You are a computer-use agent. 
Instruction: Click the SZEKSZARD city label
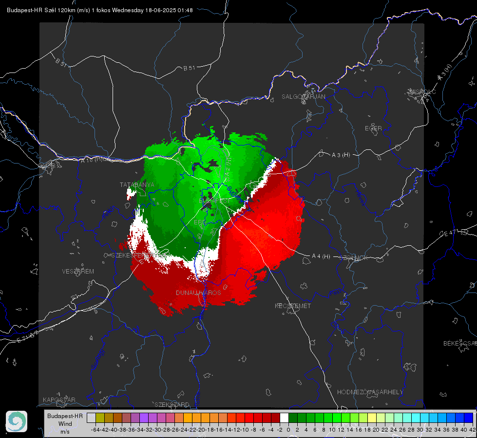click(172, 404)
